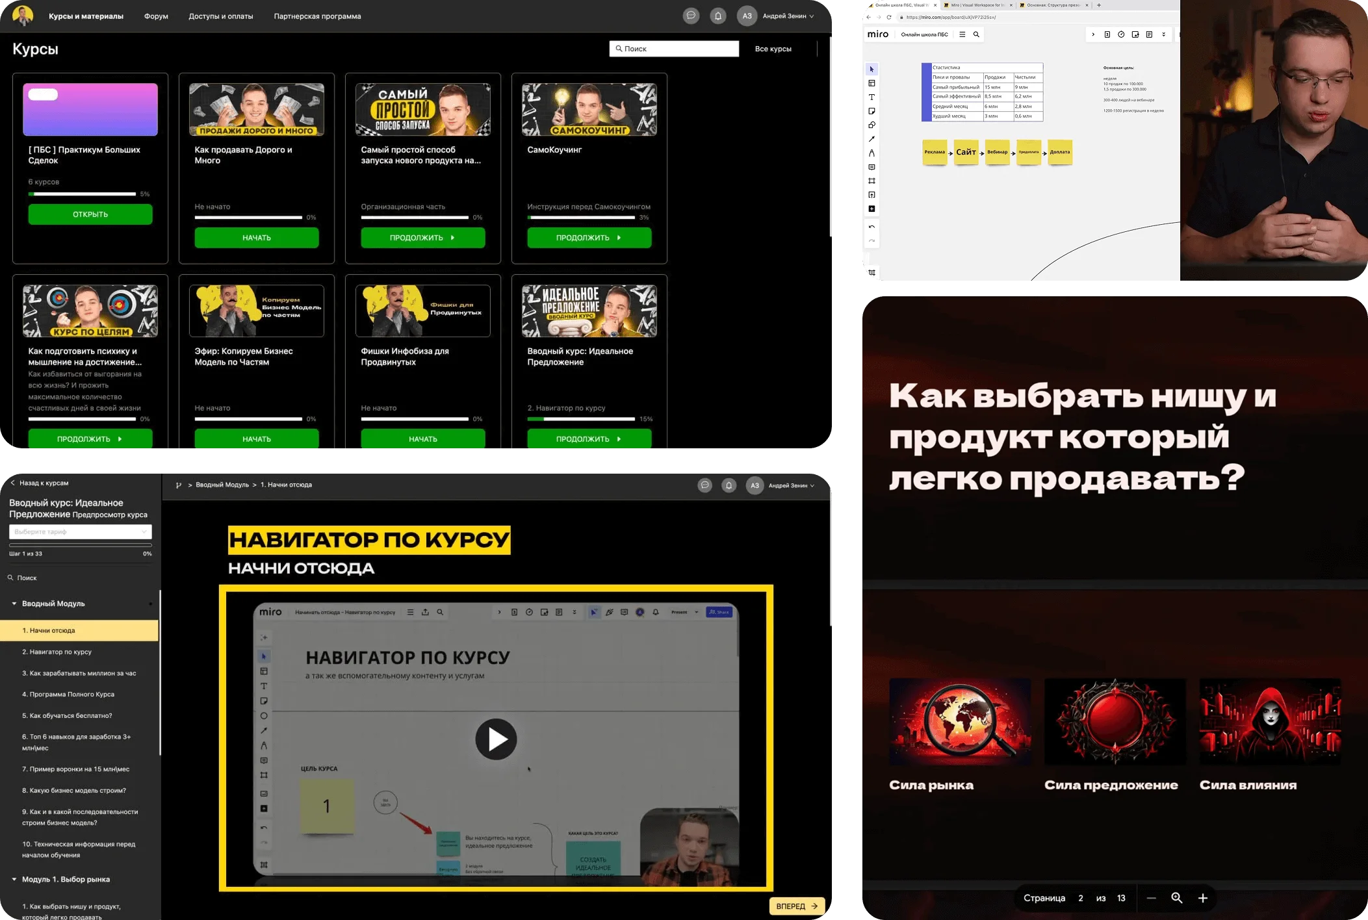Open the Форум menu item
Image resolution: width=1368 pixels, height=920 pixels.
point(155,16)
